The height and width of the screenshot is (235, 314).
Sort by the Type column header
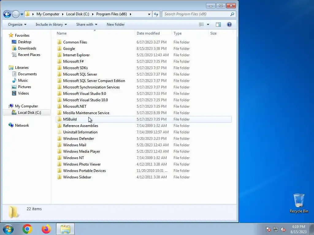coord(178,33)
